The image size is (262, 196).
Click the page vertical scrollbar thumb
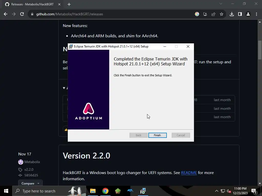point(259,50)
